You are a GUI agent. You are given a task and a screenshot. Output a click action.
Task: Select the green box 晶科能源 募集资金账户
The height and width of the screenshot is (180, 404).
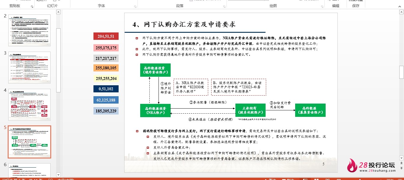tap(310, 110)
